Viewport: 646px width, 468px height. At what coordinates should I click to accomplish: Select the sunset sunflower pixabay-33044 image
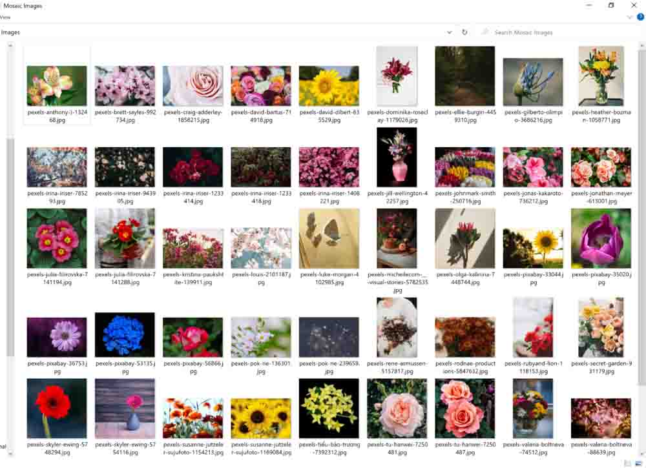[x=533, y=248]
